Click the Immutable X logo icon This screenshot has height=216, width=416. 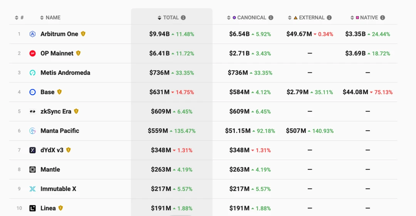[x=32, y=189]
